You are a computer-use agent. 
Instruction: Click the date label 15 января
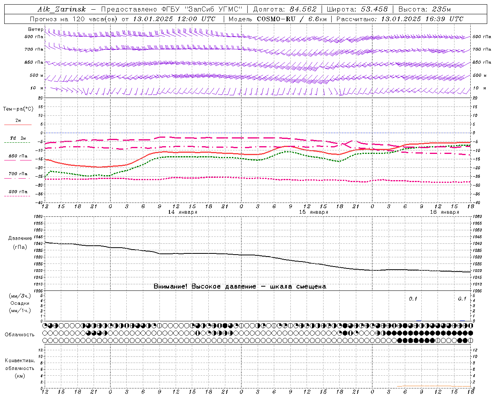[314, 212]
